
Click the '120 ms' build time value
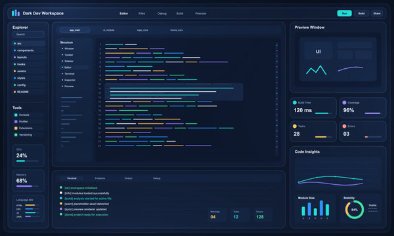pos(303,110)
